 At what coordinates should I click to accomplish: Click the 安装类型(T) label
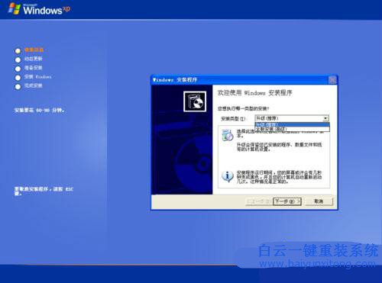pyautogui.click(x=233, y=119)
